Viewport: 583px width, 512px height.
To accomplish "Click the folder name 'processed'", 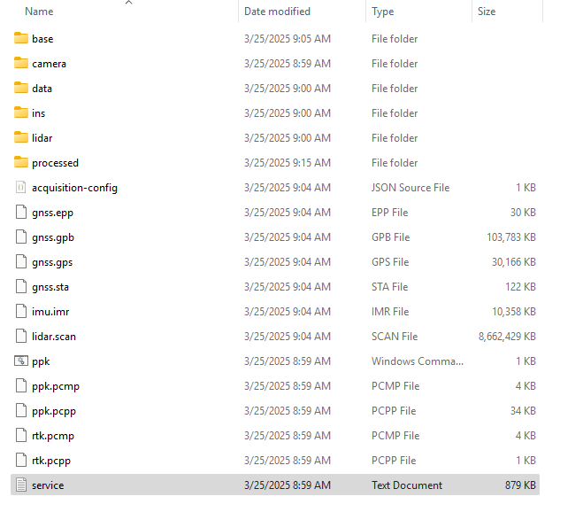I will click(x=55, y=163).
